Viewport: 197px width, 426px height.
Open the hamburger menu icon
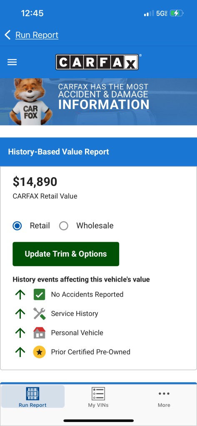coord(12,62)
